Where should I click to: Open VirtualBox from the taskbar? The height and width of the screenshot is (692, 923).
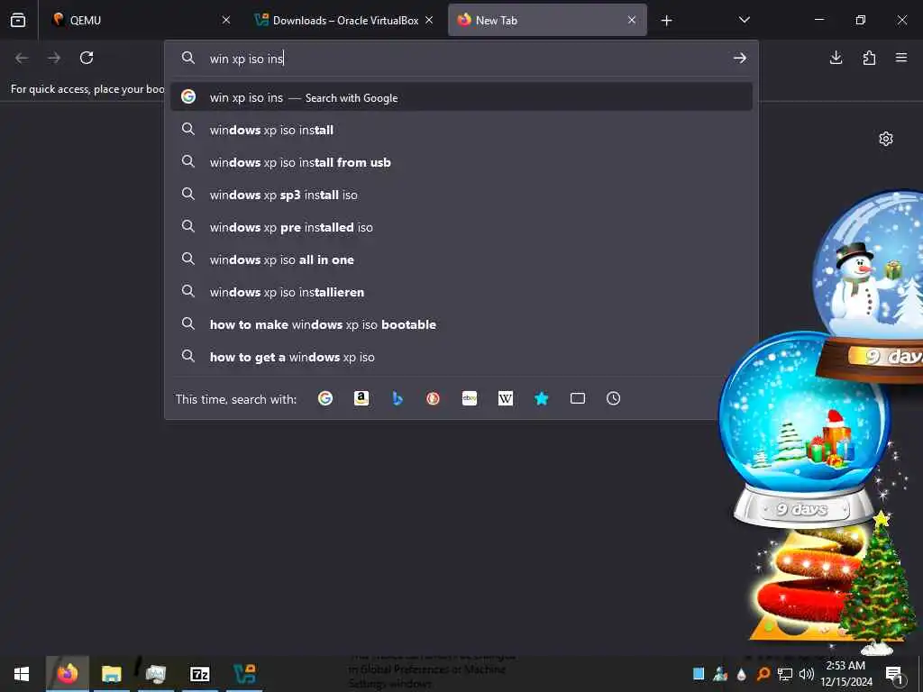tap(244, 674)
